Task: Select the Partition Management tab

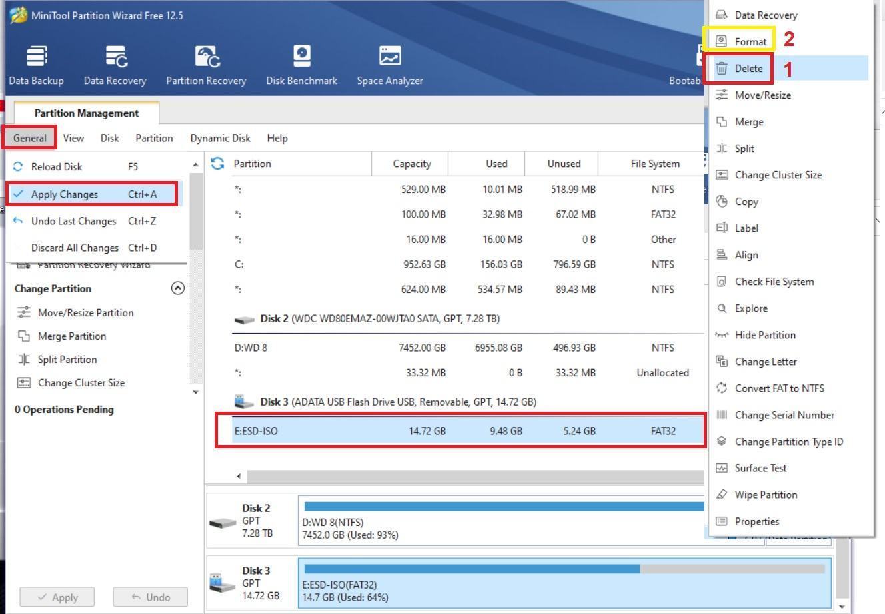Action: coord(87,113)
